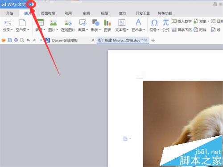Insert a blank page with 空白页 icon
Image resolution: width=223 pixels, height=167 pixels.
coord(22,23)
